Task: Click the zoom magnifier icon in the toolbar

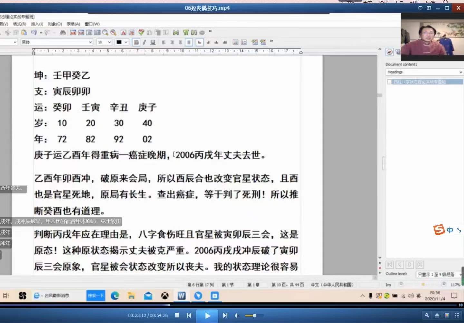Action: [x=105, y=32]
